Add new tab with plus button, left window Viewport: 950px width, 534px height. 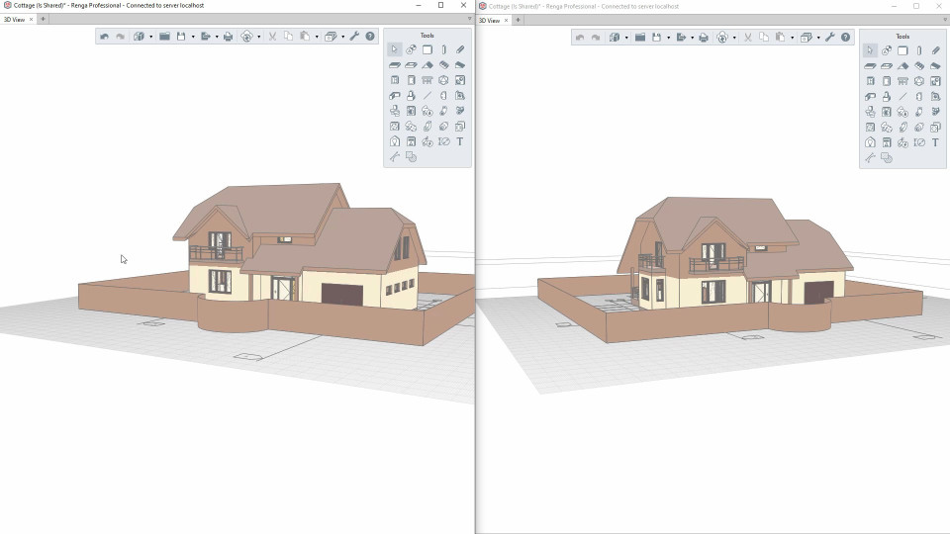(43, 19)
